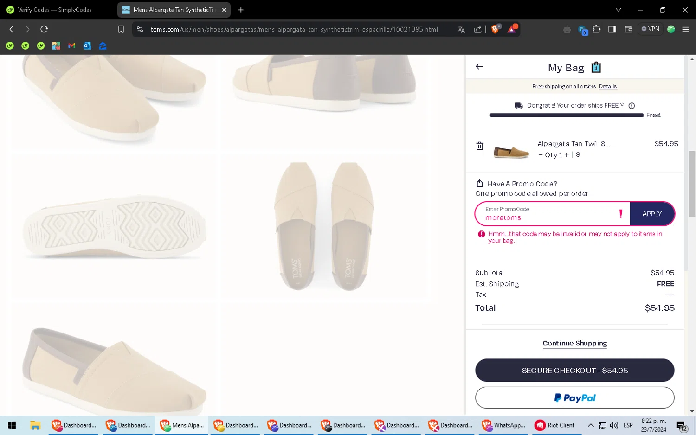Screen dimensions: 696x435
Task: Click Alpargata Tan Twill item name
Action: pos(574,144)
